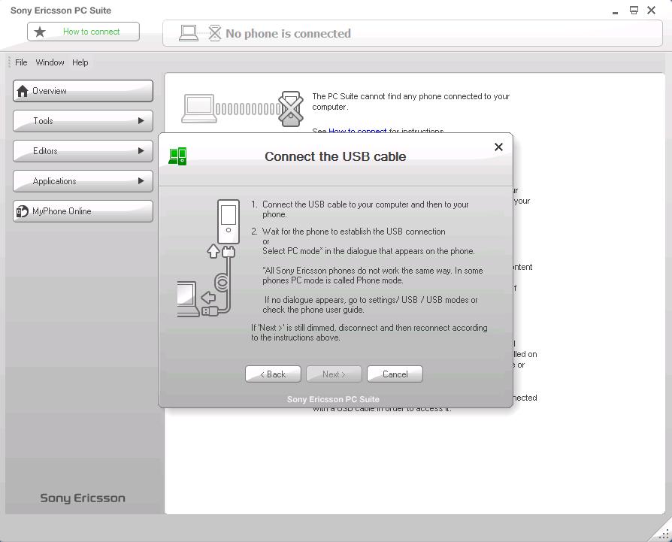Launch MyPhone Online from the sidebar

(83, 211)
